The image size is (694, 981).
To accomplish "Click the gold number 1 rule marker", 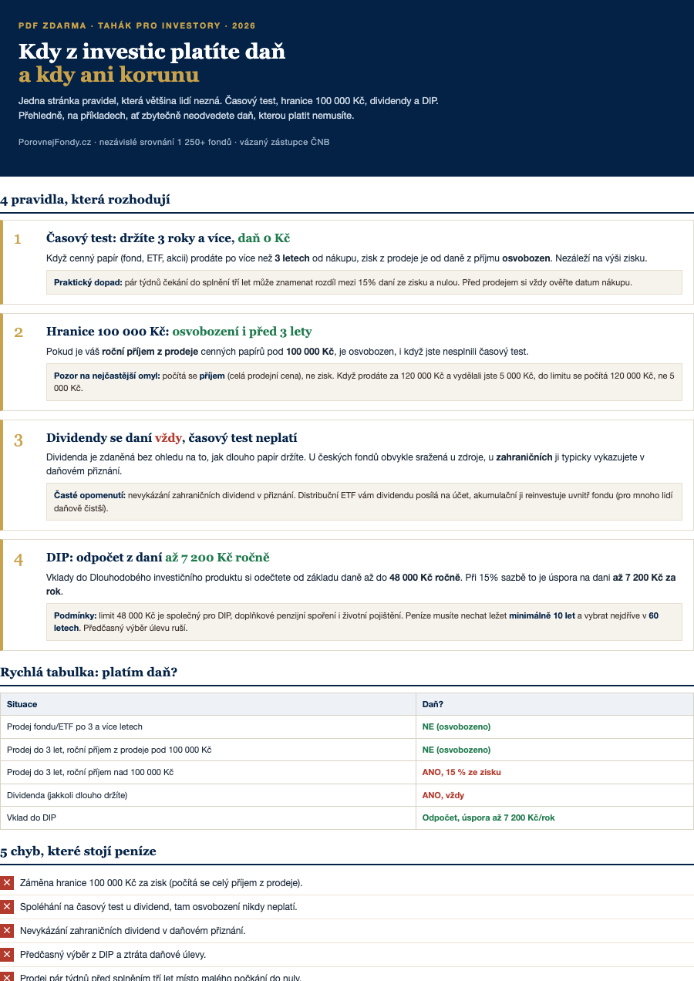I will (x=18, y=239).
